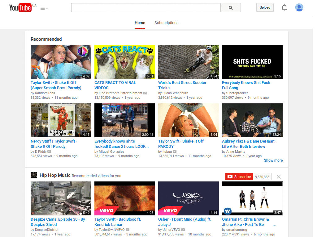Open the Despize Cams thumbnail
The image size is (317, 237).
(x=61, y=198)
